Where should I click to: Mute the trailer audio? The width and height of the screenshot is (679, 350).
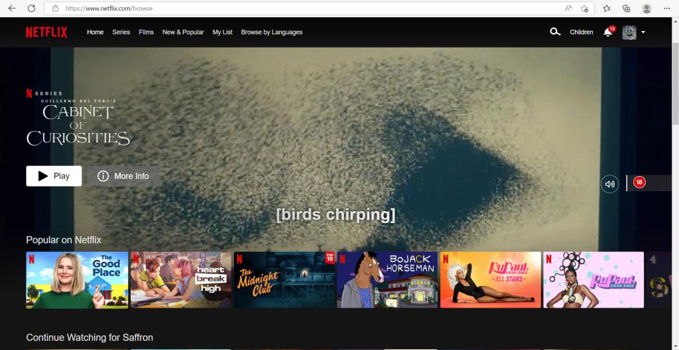pos(609,183)
